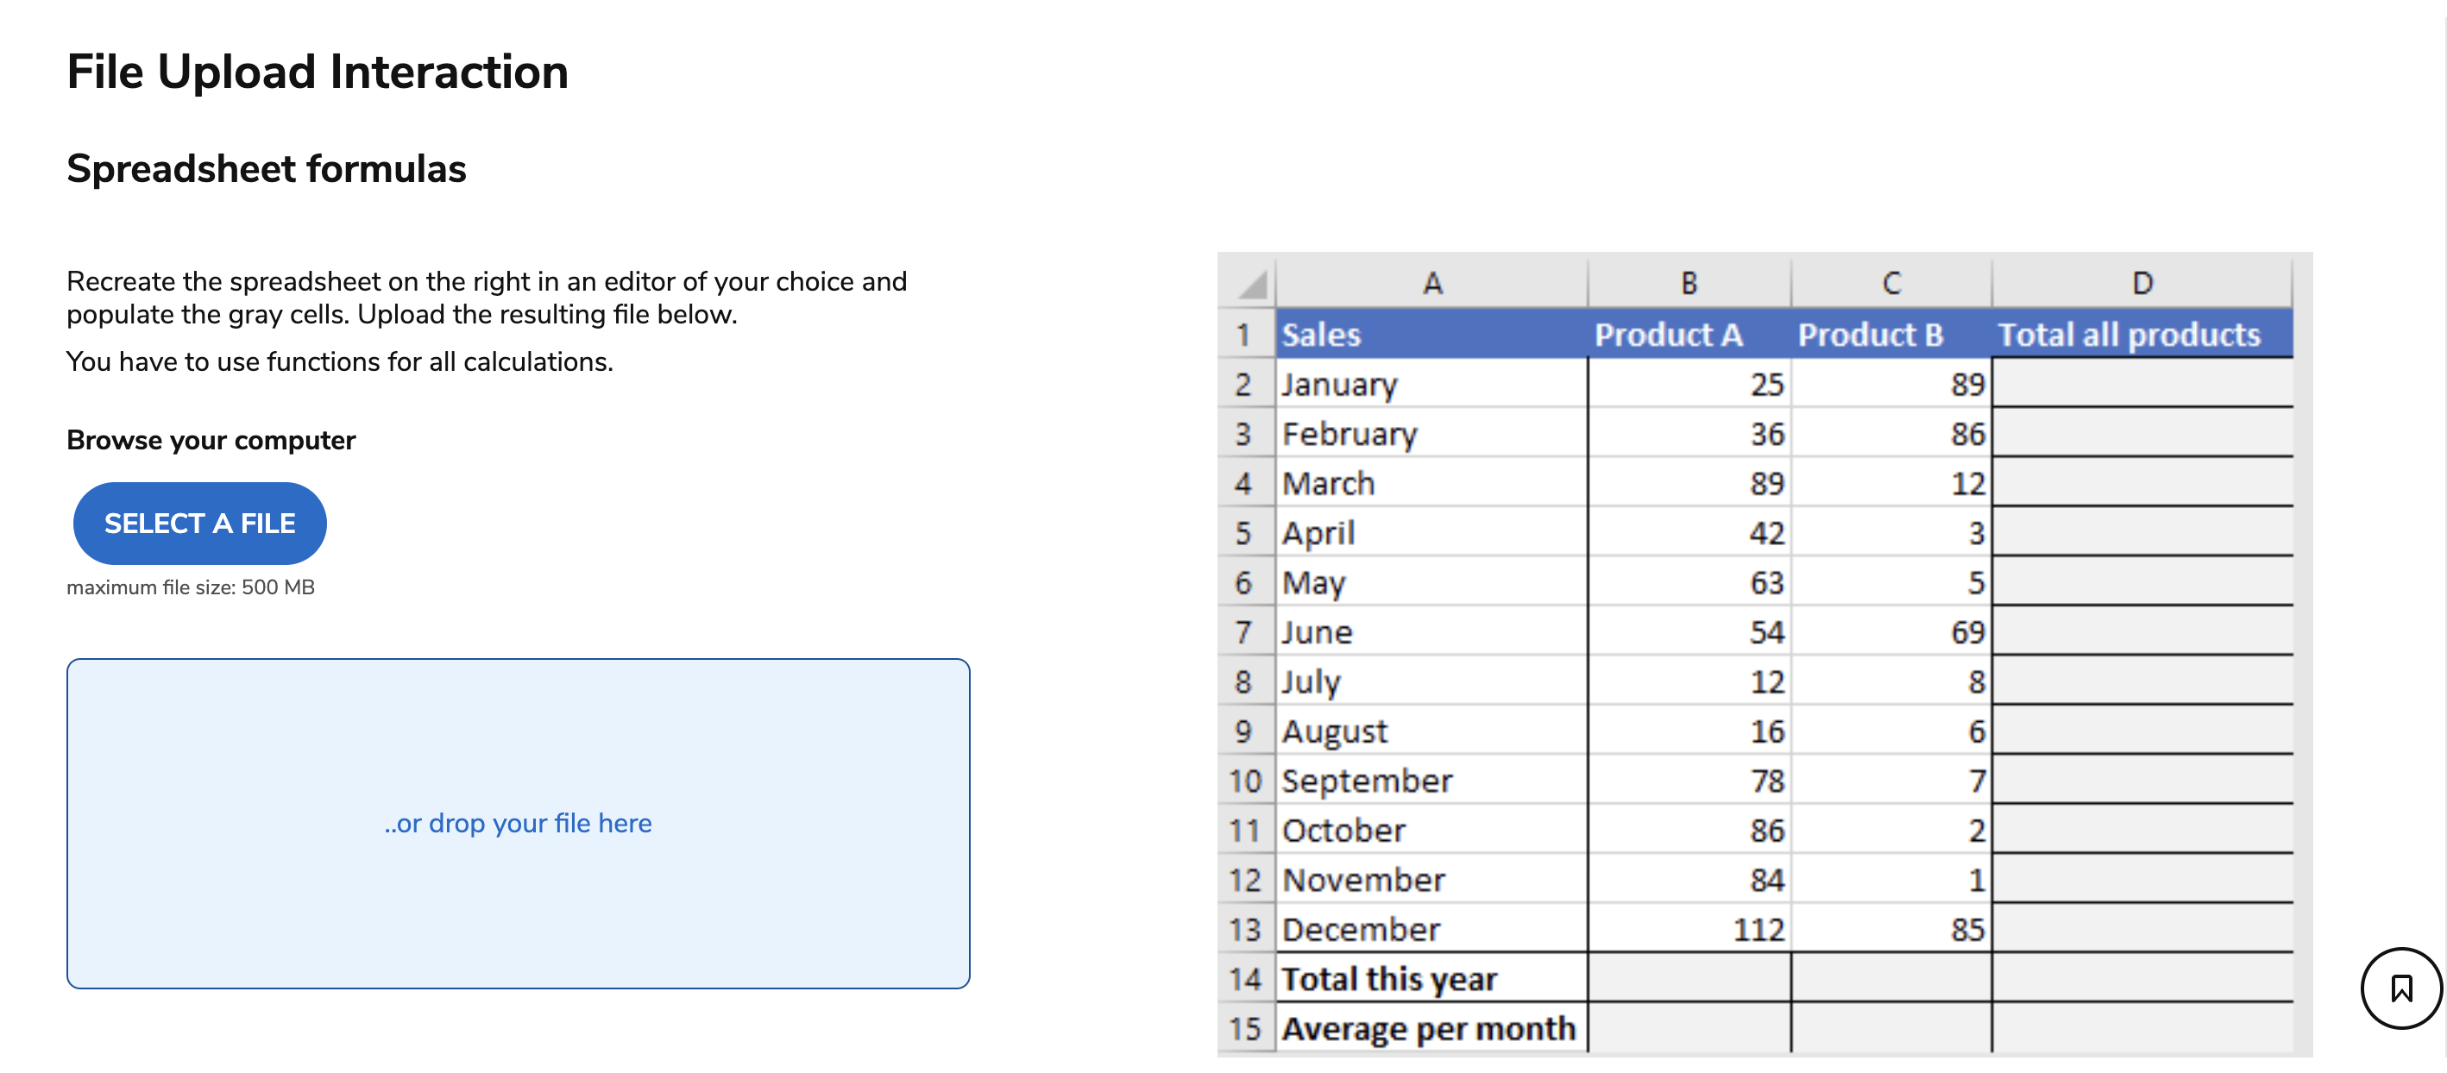The width and height of the screenshot is (2447, 1073).
Task: Select the SELECT A FILE button
Action: coord(199,524)
